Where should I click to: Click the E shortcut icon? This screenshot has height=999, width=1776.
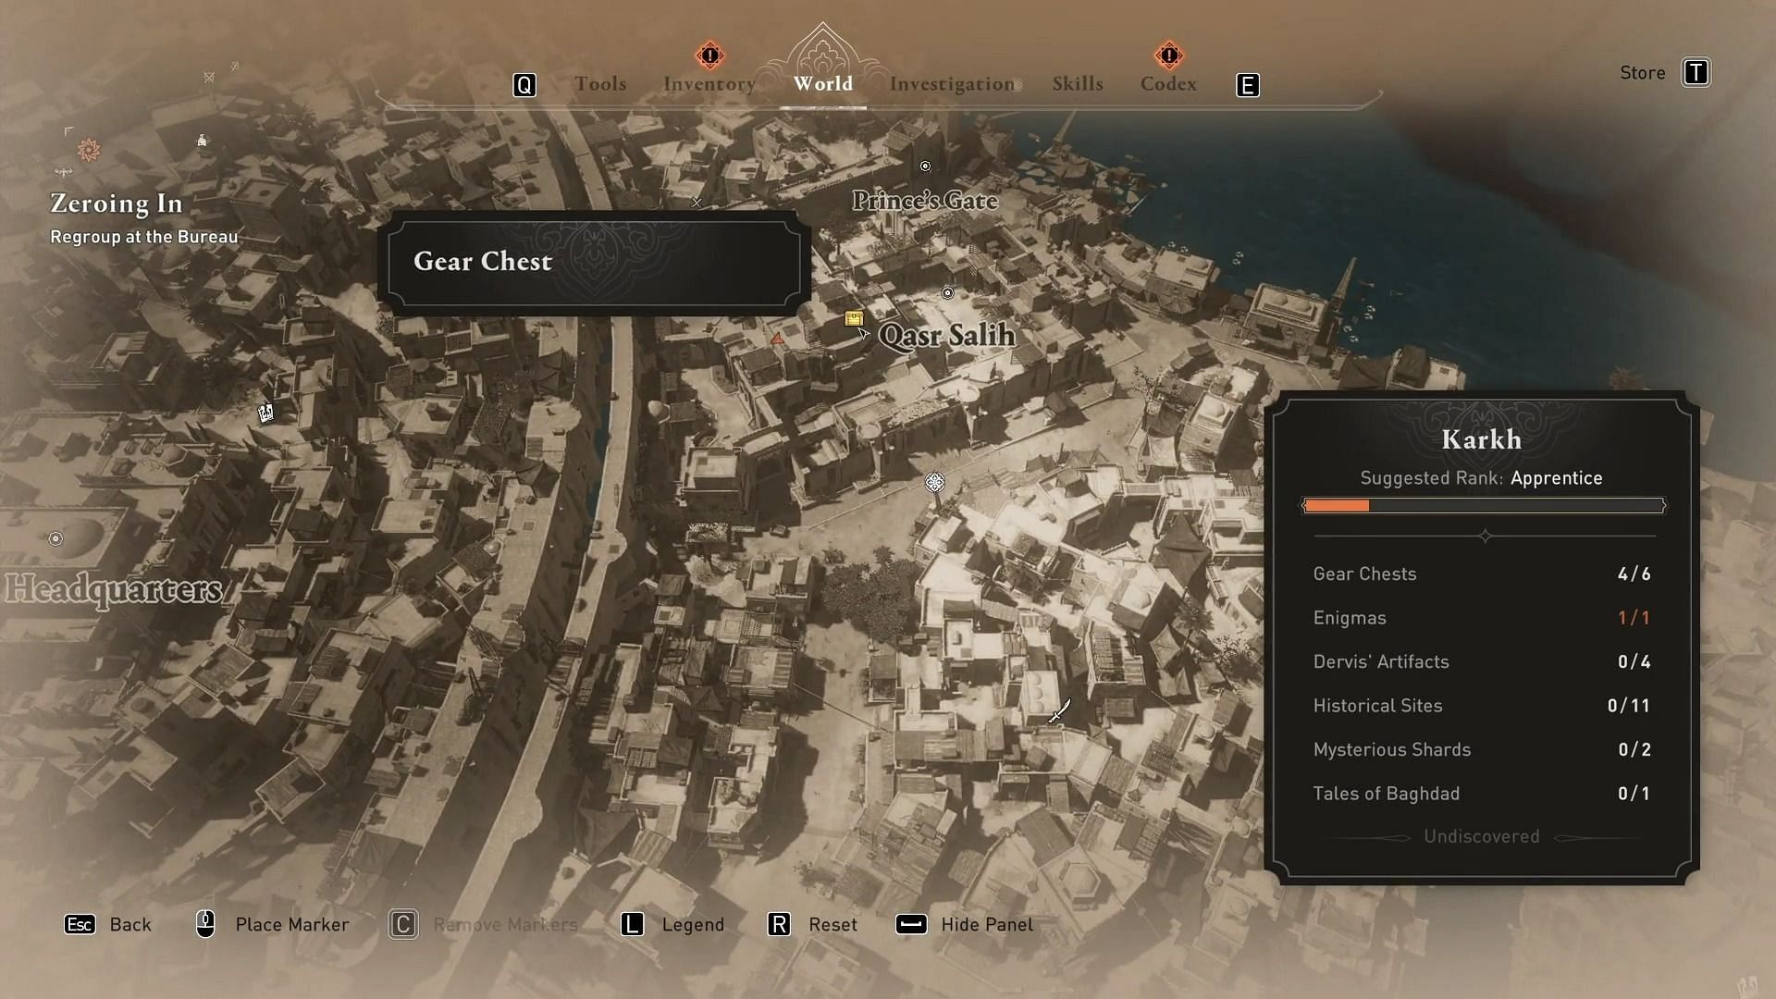1248,84
